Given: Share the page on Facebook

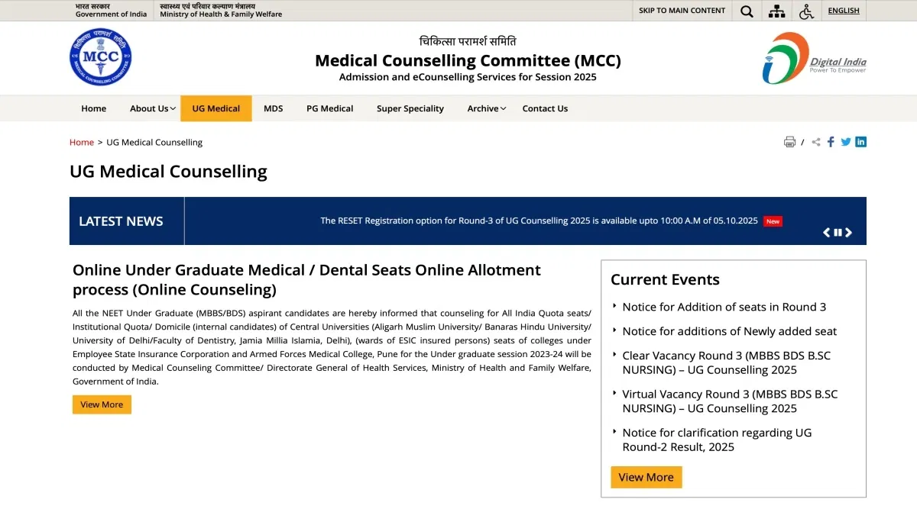Looking at the screenshot, I should pyautogui.click(x=831, y=142).
